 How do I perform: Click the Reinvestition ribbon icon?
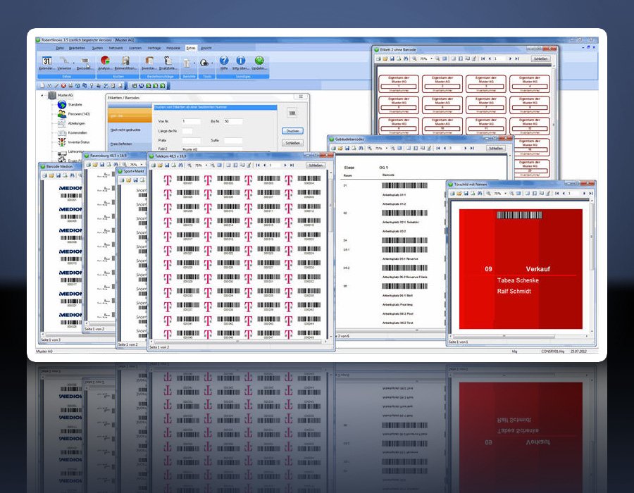click(126, 63)
